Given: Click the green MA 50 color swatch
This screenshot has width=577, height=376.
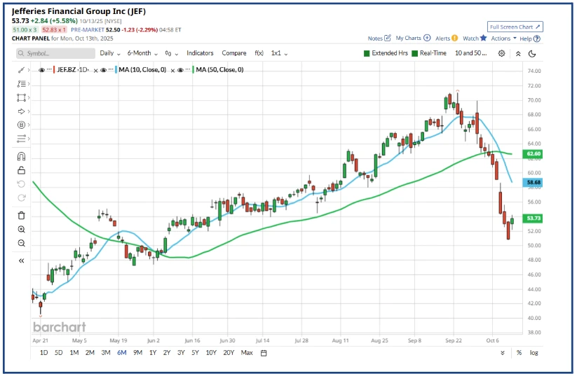Looking at the screenshot, I should pyautogui.click(x=191, y=70).
